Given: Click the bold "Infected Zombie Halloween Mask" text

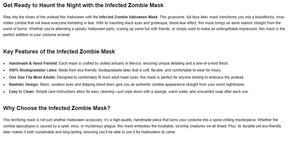Looking at the screenshot, I should click(x=128, y=17).
